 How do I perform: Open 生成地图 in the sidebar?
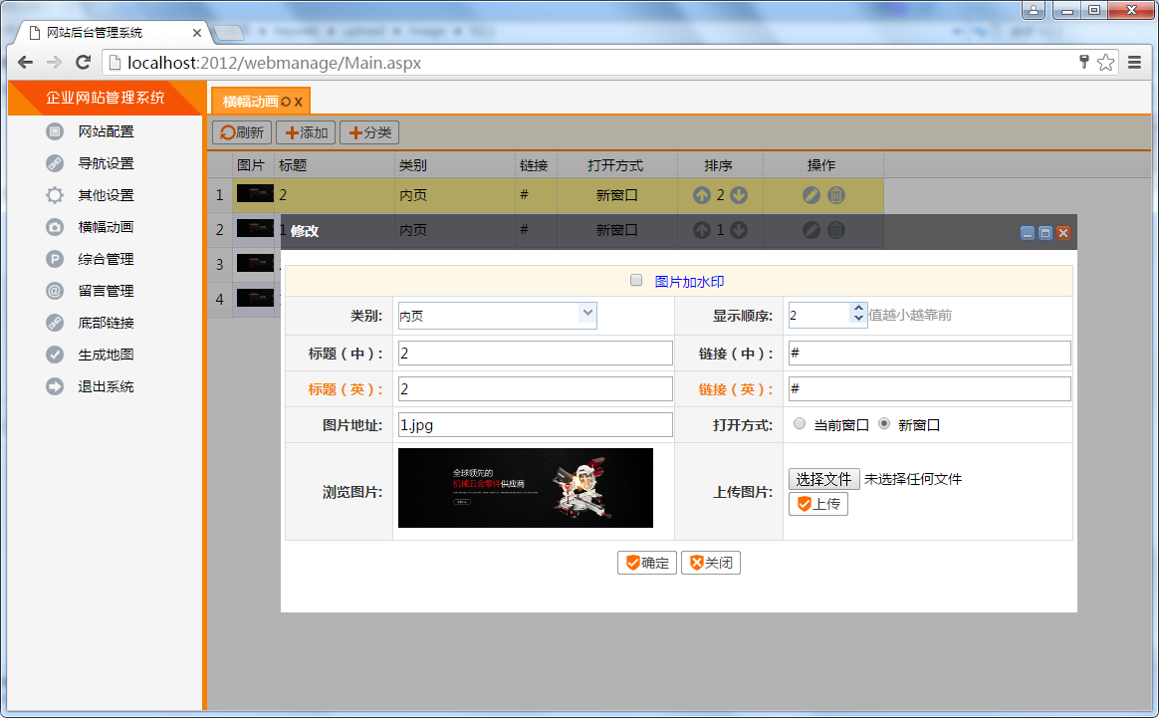pos(106,355)
